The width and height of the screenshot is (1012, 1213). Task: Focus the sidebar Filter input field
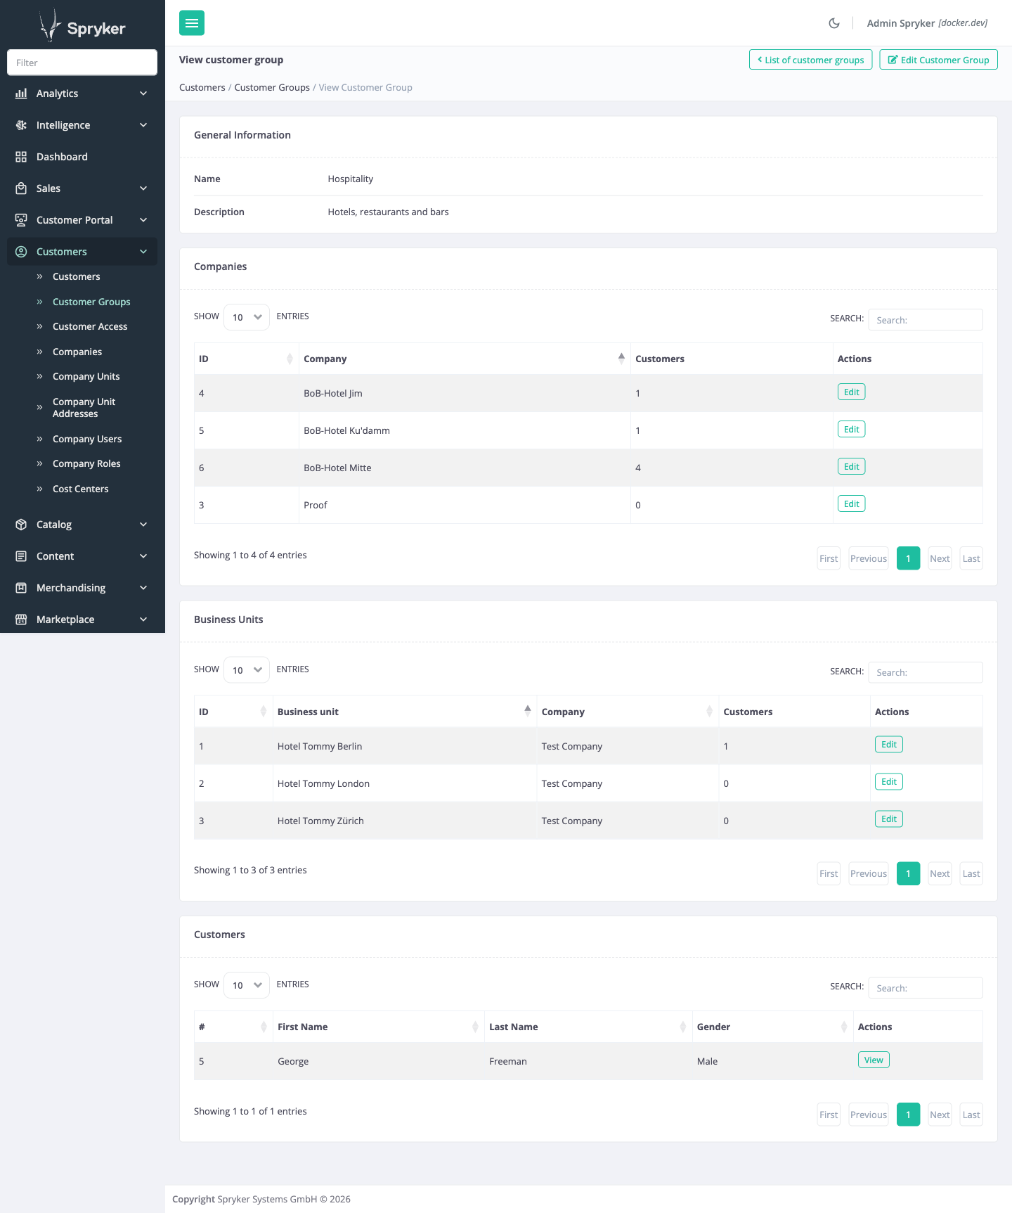click(x=82, y=63)
